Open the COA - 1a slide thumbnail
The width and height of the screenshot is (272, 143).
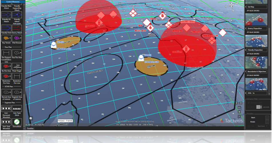point(256,84)
